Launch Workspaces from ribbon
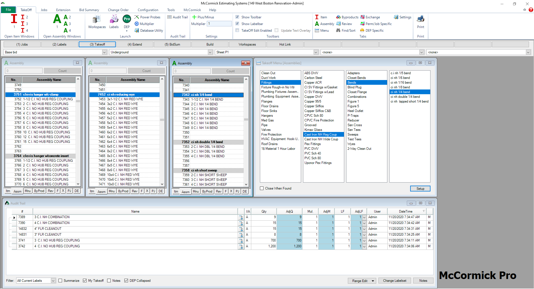The image size is (534, 289). tap(97, 22)
